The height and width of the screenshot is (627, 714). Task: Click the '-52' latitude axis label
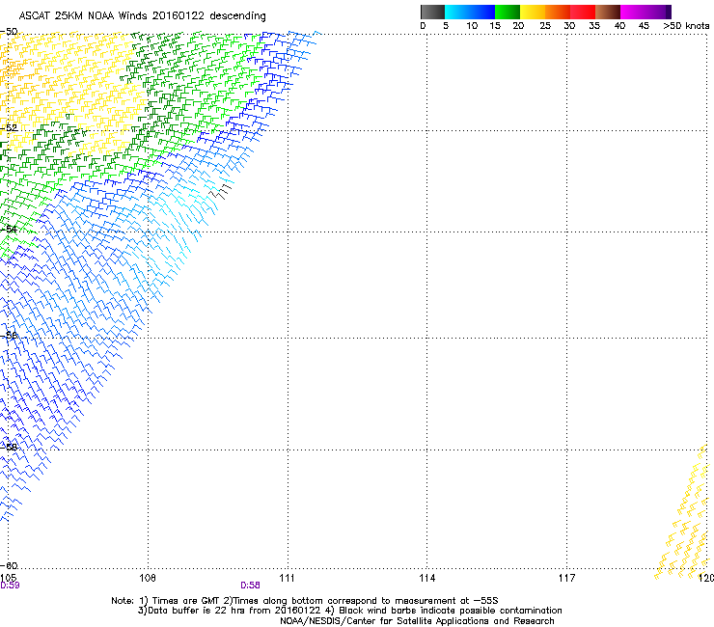pos(9,128)
